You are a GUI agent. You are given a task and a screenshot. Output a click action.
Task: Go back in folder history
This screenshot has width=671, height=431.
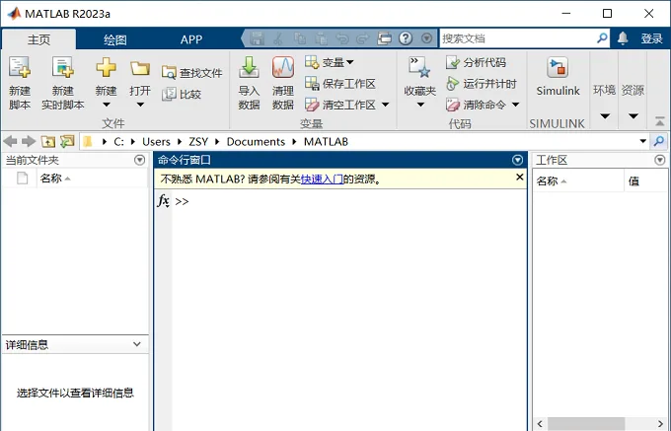point(10,141)
